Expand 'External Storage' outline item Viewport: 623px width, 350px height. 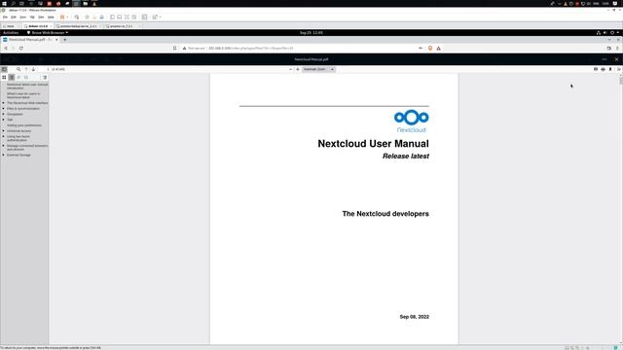click(x=4, y=155)
